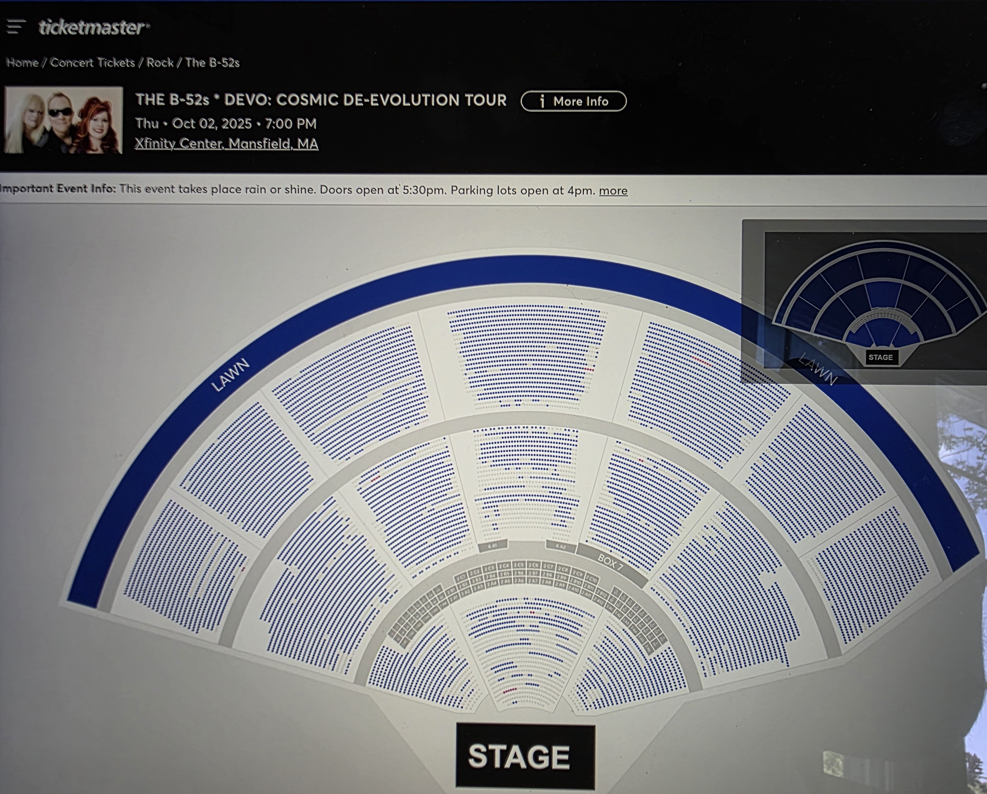Expand event info with 'more' link

pos(613,191)
